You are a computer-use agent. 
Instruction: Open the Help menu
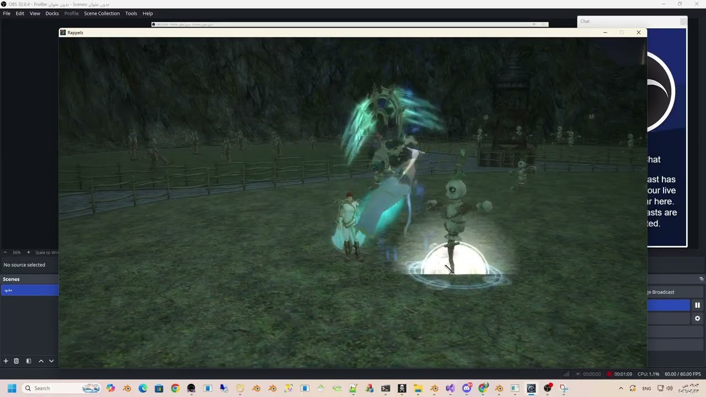tap(147, 13)
